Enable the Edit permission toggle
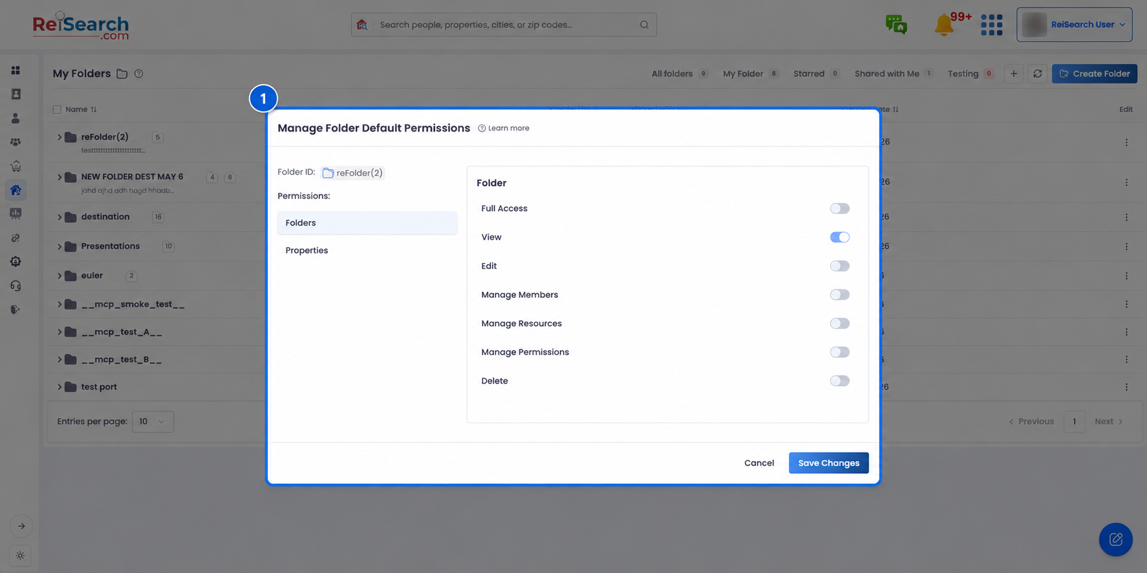The height and width of the screenshot is (573, 1147). [x=839, y=266]
